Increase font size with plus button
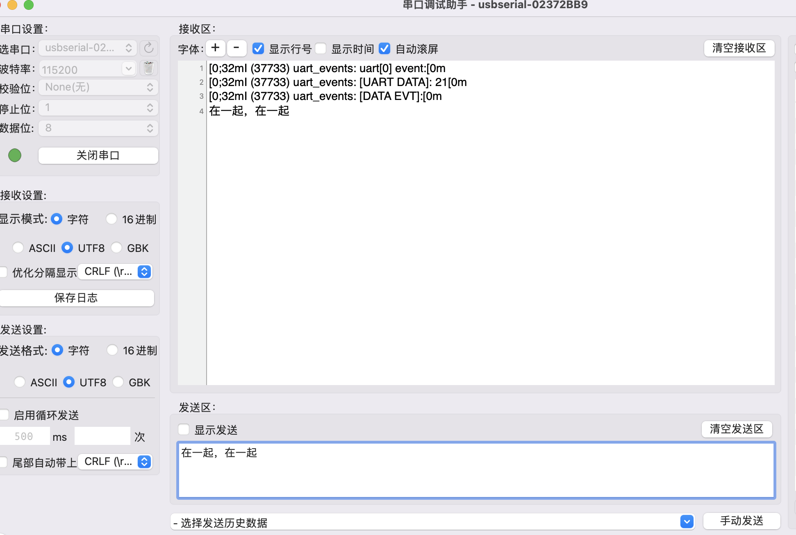The height and width of the screenshot is (535, 796). (x=215, y=48)
